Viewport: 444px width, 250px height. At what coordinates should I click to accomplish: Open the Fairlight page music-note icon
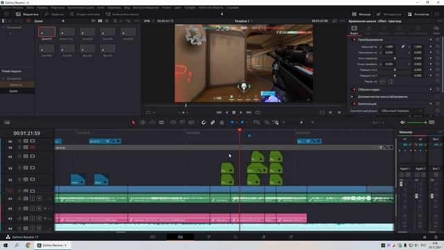click(264, 237)
